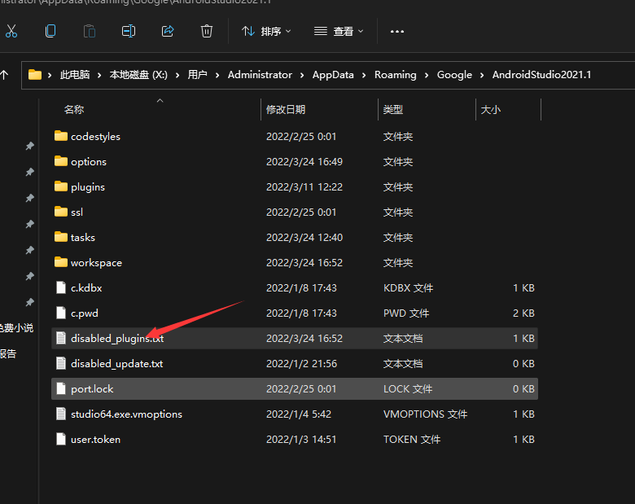Select the user.token file
The width and height of the screenshot is (635, 504).
pyautogui.click(x=295, y=439)
